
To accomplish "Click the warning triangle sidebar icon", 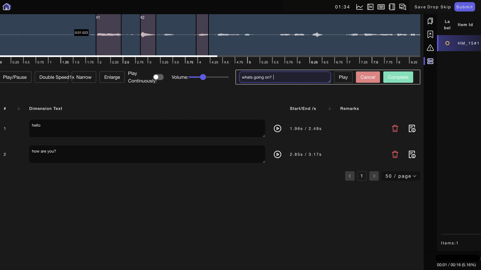I will coord(430,48).
